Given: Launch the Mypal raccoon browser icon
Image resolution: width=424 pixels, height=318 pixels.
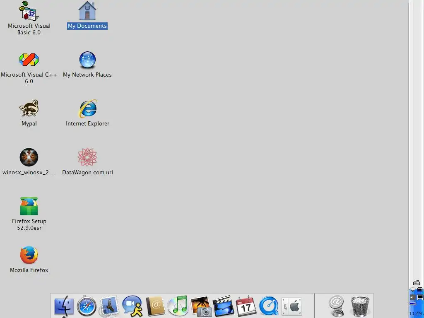Looking at the screenshot, I should 29,108.
